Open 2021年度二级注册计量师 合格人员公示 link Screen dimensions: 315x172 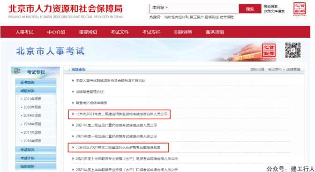point(116,125)
